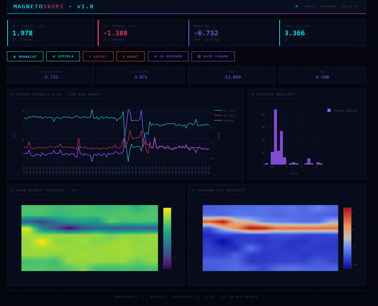Select the ALT SENSÖR (S1) value card
Screen dimensions: 378x306
(x=51, y=33)
